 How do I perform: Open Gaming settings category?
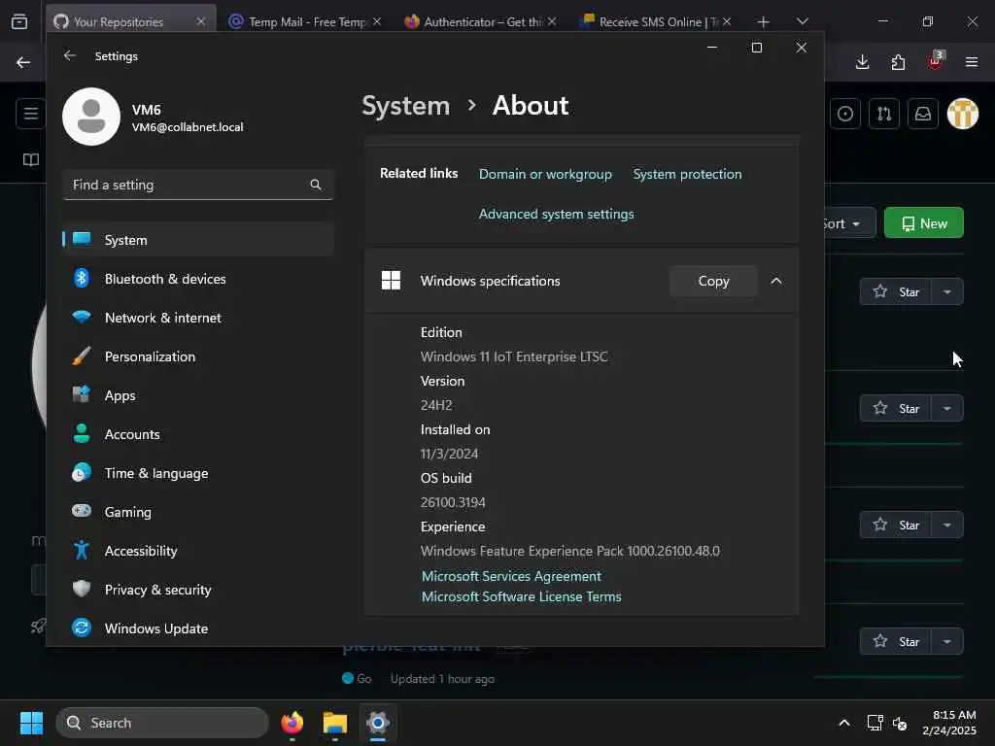click(x=198, y=512)
